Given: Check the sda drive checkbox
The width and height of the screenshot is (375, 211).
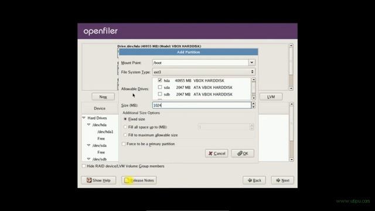Looking at the screenshot, I should pos(160,87).
